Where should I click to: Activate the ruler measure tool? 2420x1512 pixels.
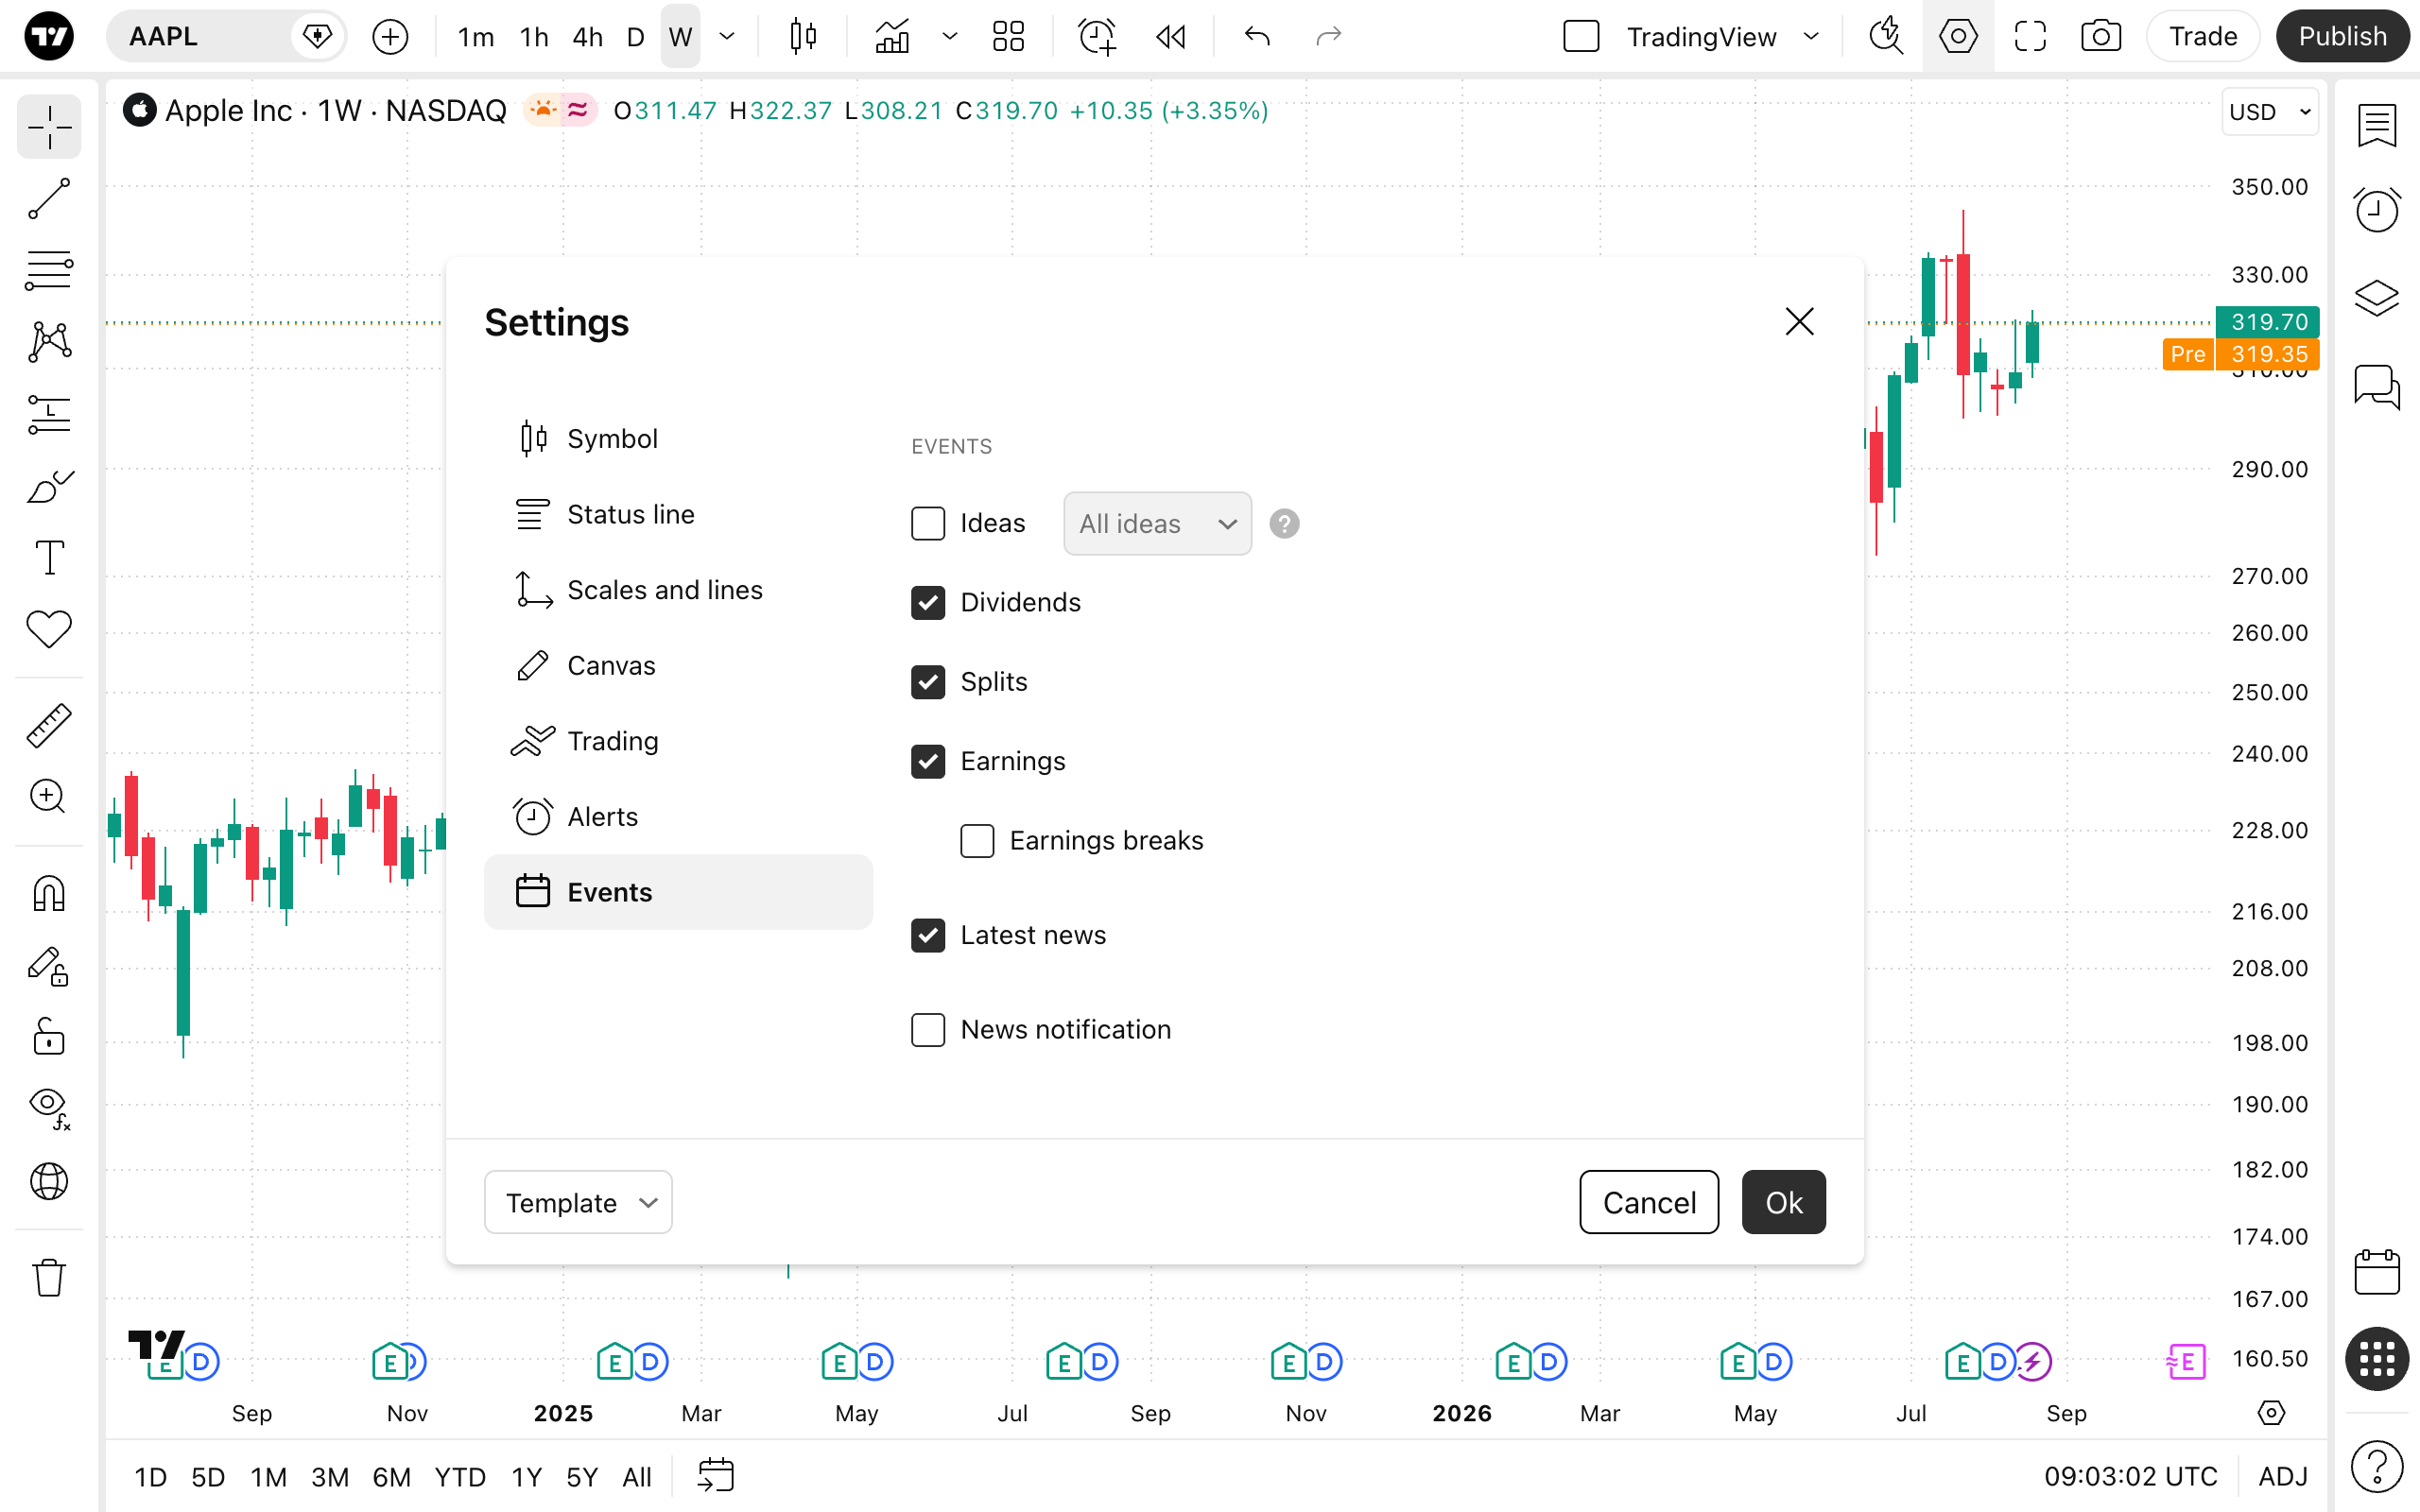[x=49, y=725]
